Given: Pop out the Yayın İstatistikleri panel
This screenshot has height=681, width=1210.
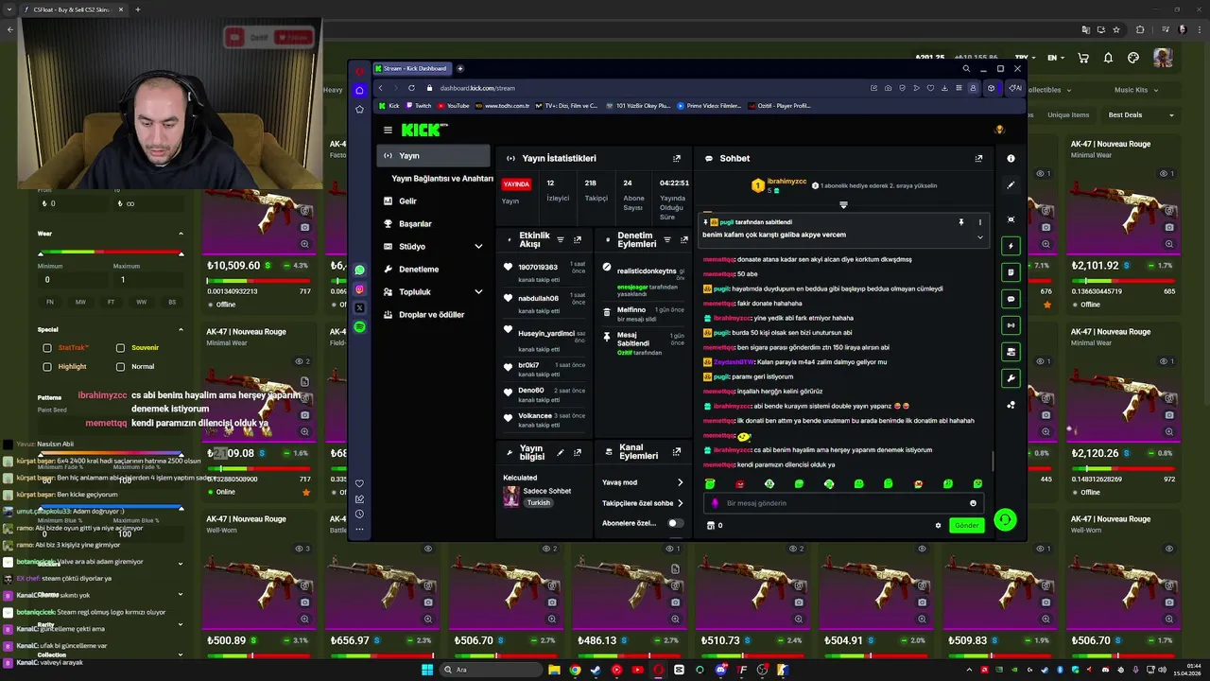Looking at the screenshot, I should click(676, 159).
